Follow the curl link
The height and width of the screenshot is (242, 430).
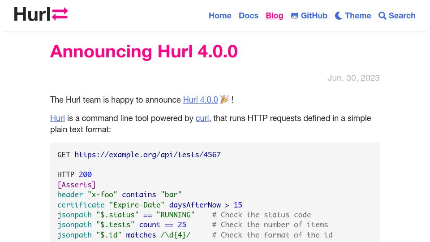pos(202,118)
